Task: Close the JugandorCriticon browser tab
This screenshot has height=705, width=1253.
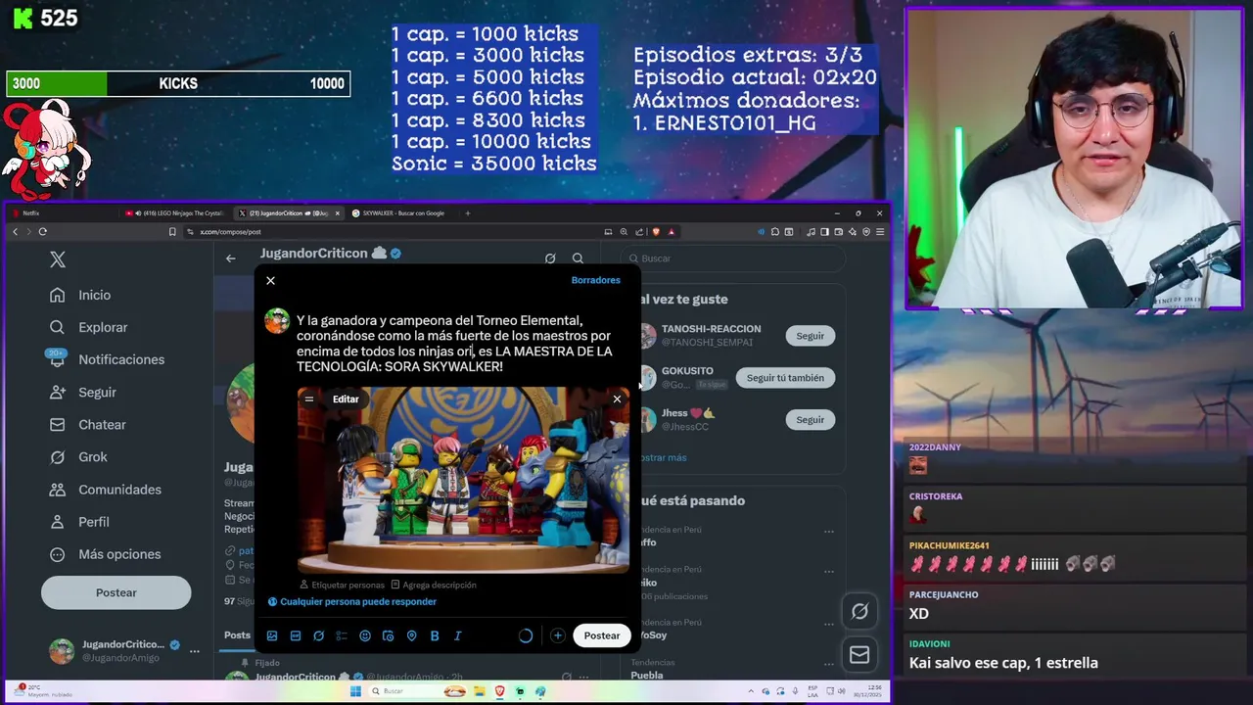Action: [x=338, y=213]
